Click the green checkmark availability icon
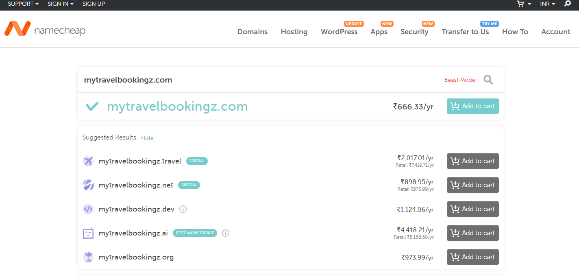The width and height of the screenshot is (579, 277). (92, 106)
